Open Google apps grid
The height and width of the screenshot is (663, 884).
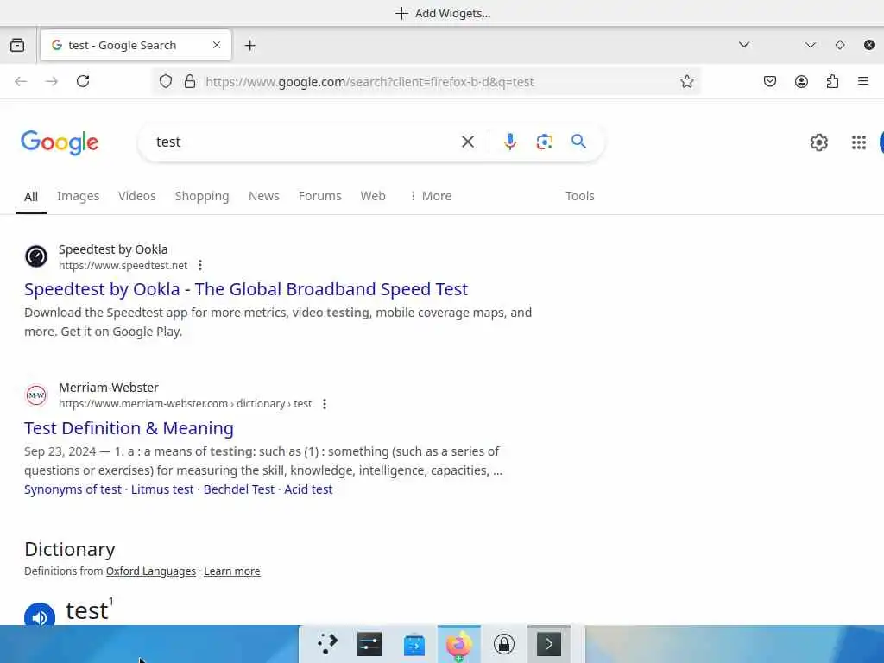[859, 142]
